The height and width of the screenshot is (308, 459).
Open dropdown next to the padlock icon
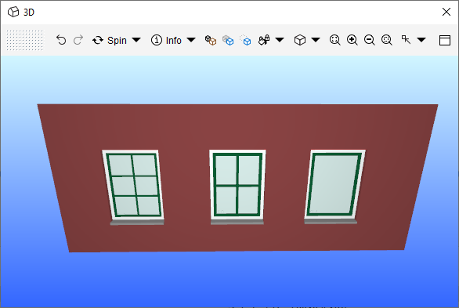click(x=280, y=40)
